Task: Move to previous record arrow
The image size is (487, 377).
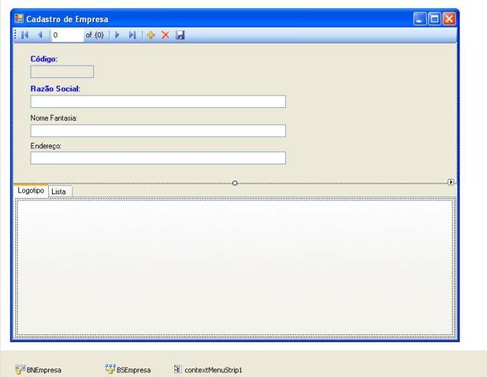Action: coord(40,35)
